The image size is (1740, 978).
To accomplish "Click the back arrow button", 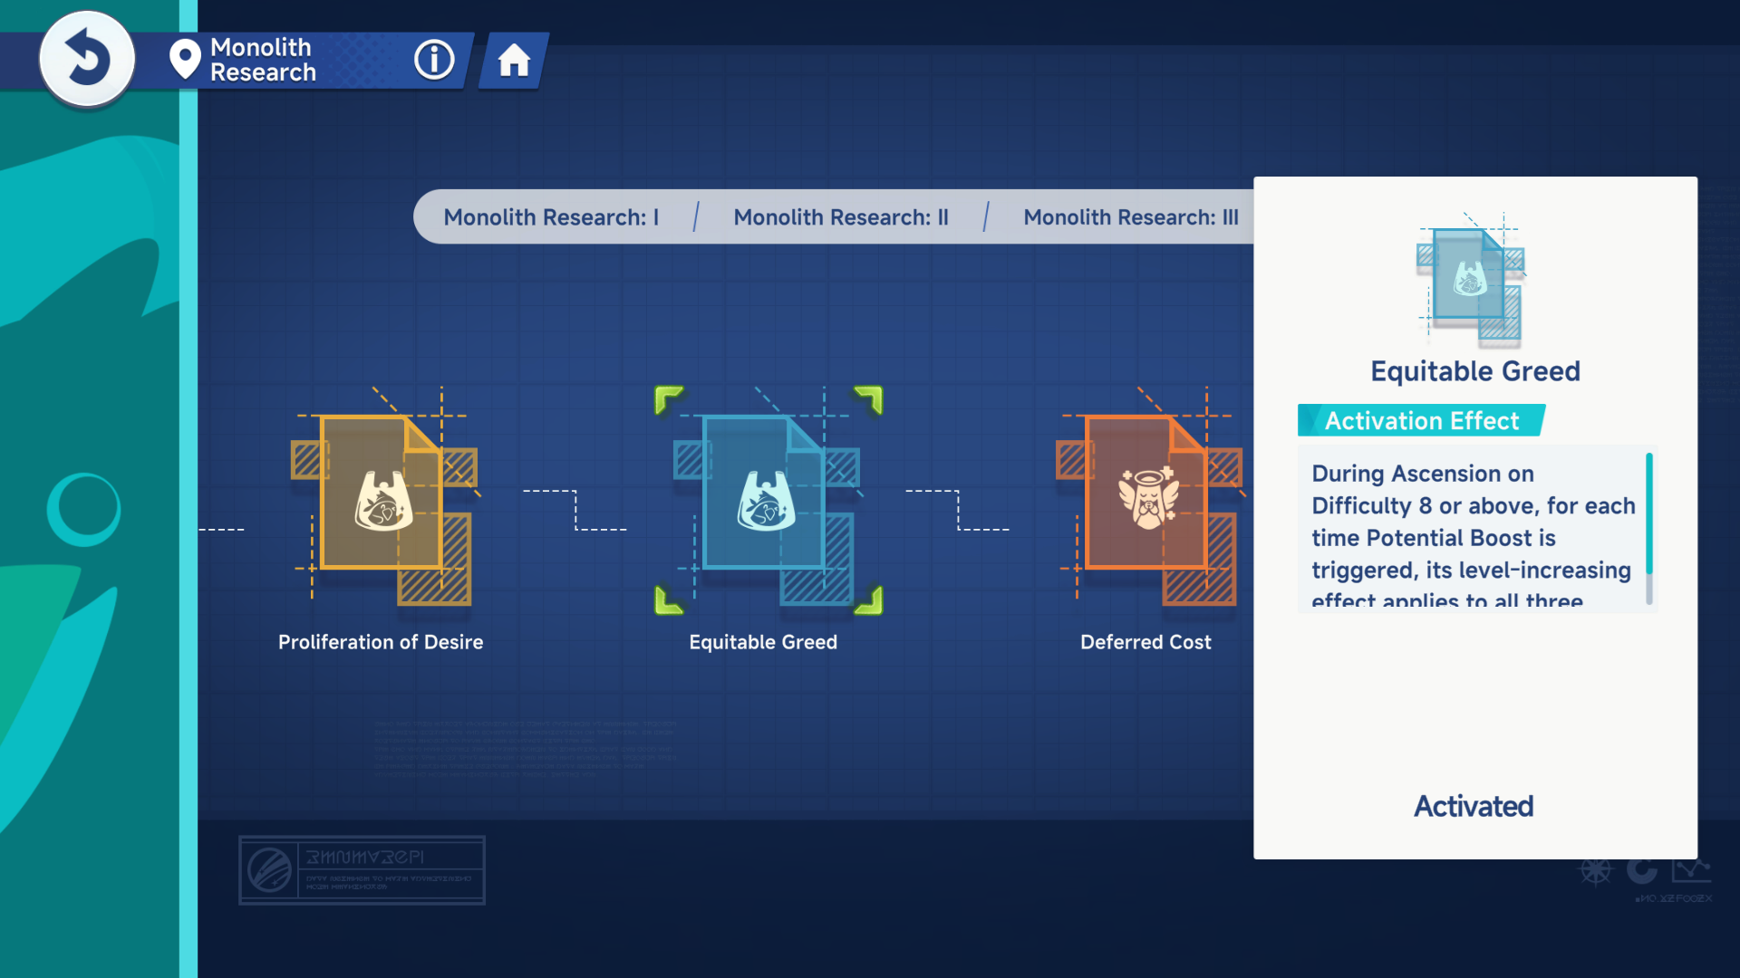I will click(87, 59).
